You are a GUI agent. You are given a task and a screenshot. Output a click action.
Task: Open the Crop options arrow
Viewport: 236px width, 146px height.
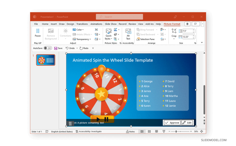pyautogui.click(x=174, y=39)
